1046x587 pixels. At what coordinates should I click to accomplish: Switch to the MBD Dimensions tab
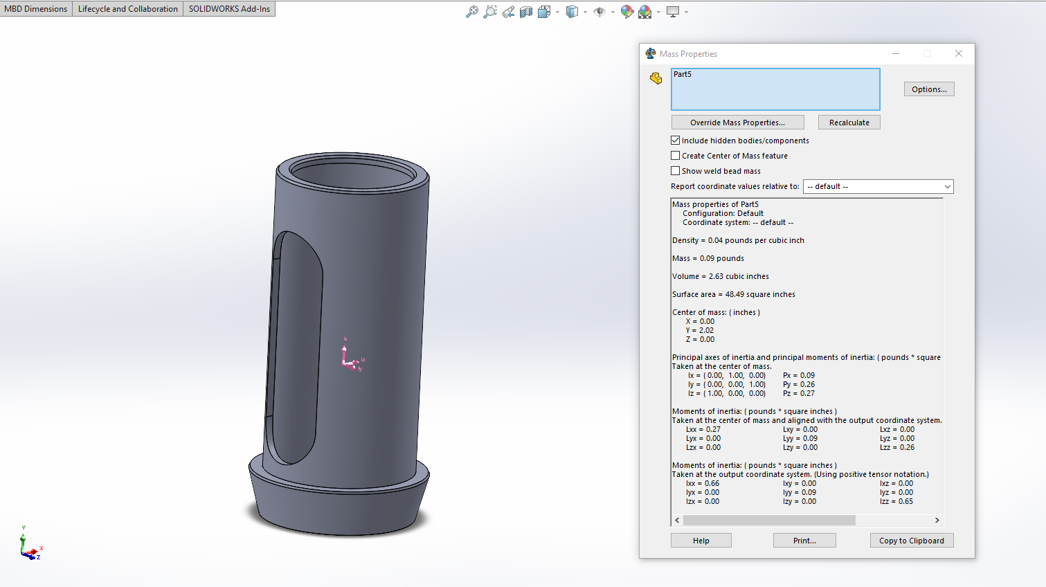tap(36, 9)
